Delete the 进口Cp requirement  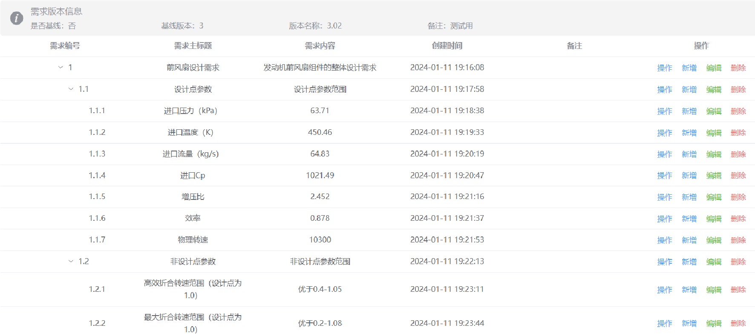(x=738, y=176)
